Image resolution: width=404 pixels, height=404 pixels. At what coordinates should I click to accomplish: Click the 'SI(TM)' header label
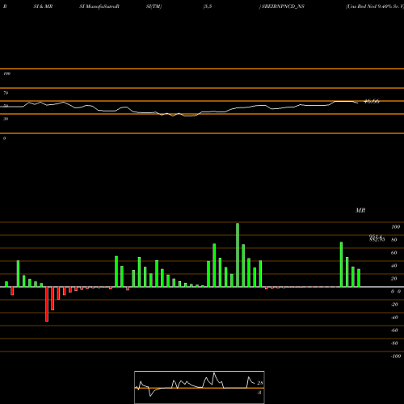click(154, 6)
